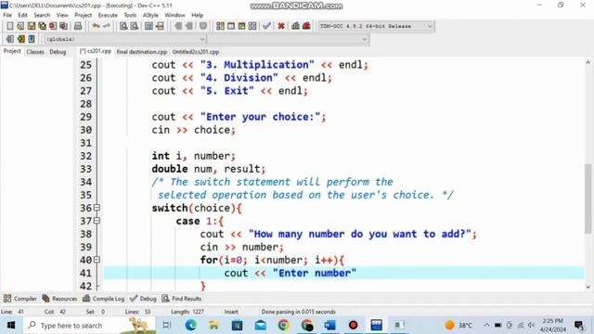Switch to the Classes sidebar tab
594x334 pixels.
pos(35,52)
